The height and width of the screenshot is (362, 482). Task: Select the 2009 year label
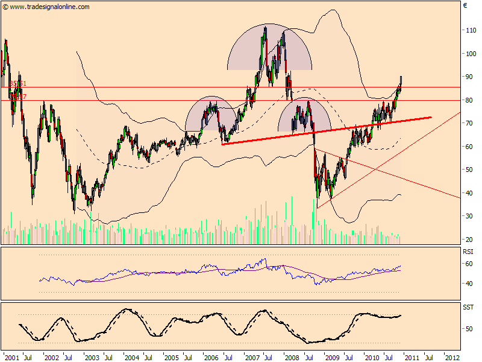[333, 358]
